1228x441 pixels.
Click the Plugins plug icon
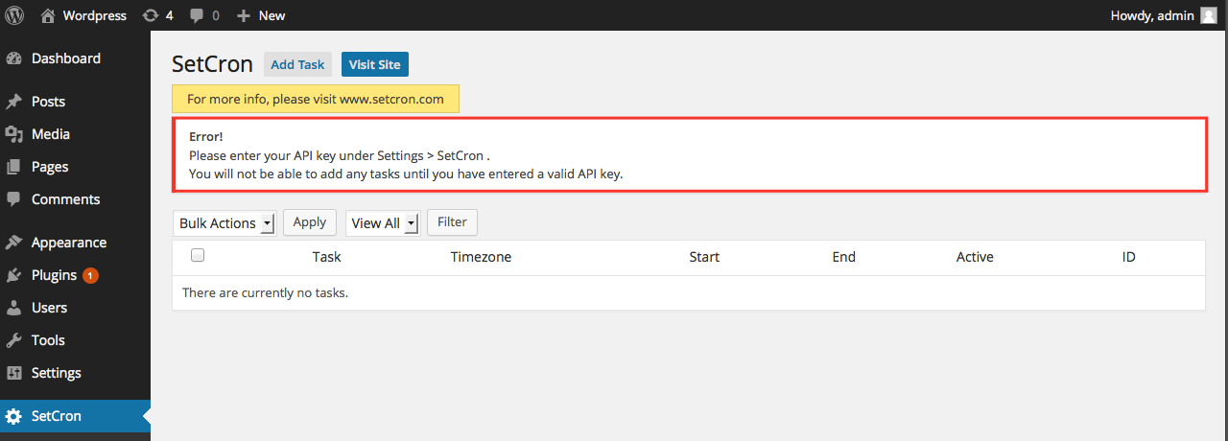coord(13,275)
